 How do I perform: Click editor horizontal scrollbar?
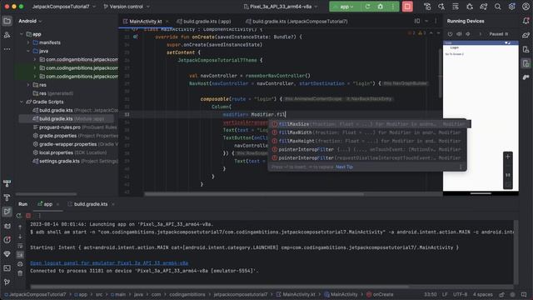253,194
